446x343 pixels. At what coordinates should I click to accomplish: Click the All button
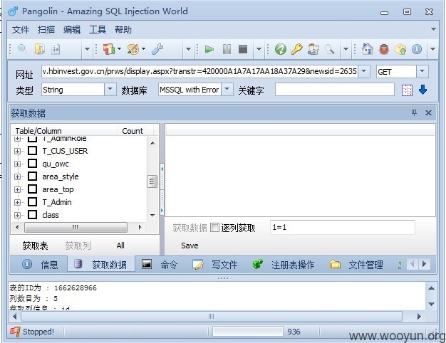120,246
